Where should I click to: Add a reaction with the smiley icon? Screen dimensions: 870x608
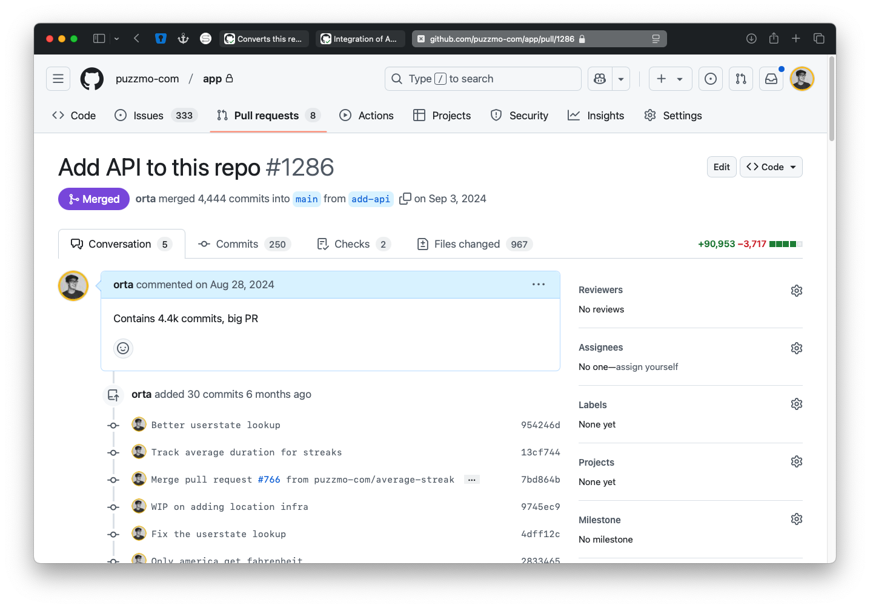(x=123, y=348)
